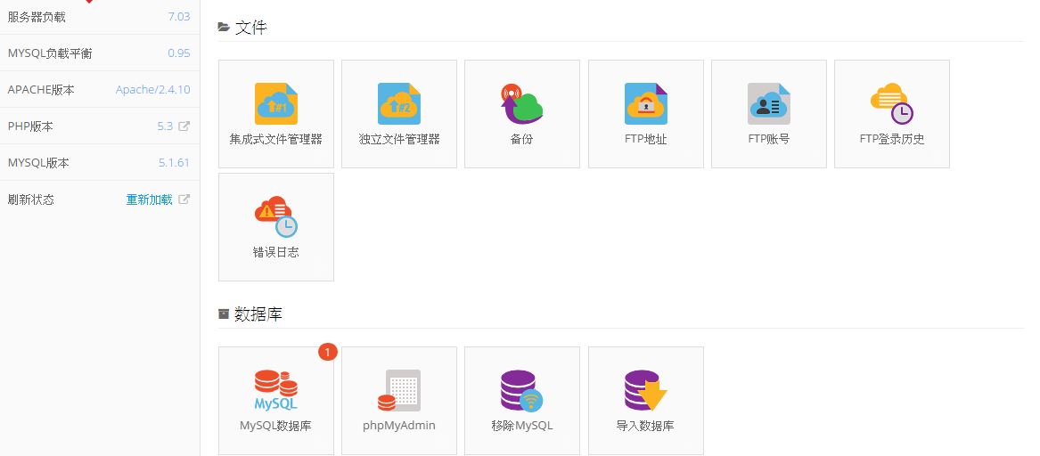Click the 重新加载 reload link
1040x456 pixels.
(149, 199)
